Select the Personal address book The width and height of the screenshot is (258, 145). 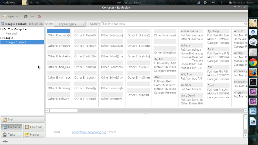click(11, 34)
